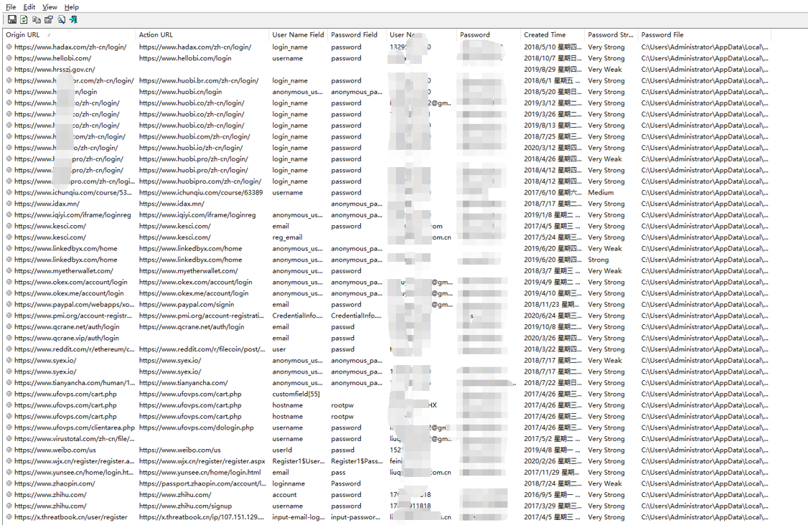Select Action URL https://www.wjx.cn/register/register.aspx
The width and height of the screenshot is (808, 525).
click(202, 461)
